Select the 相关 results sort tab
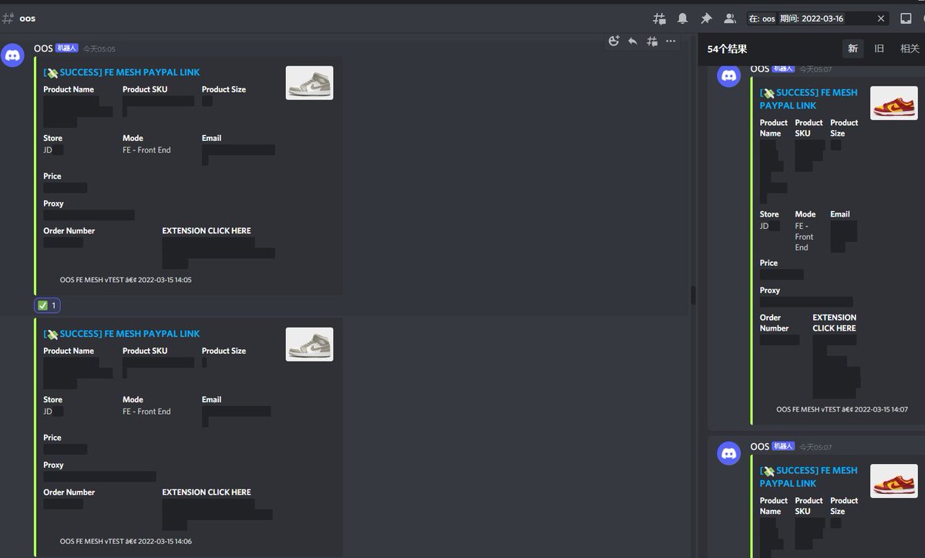The width and height of the screenshot is (925, 558). [x=910, y=49]
